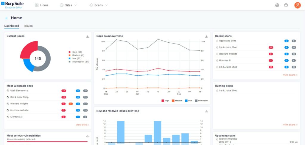The height and width of the screenshot is (145, 305).
Task: Open Montoya AI in Most vulnerable sites
Action: point(16,117)
